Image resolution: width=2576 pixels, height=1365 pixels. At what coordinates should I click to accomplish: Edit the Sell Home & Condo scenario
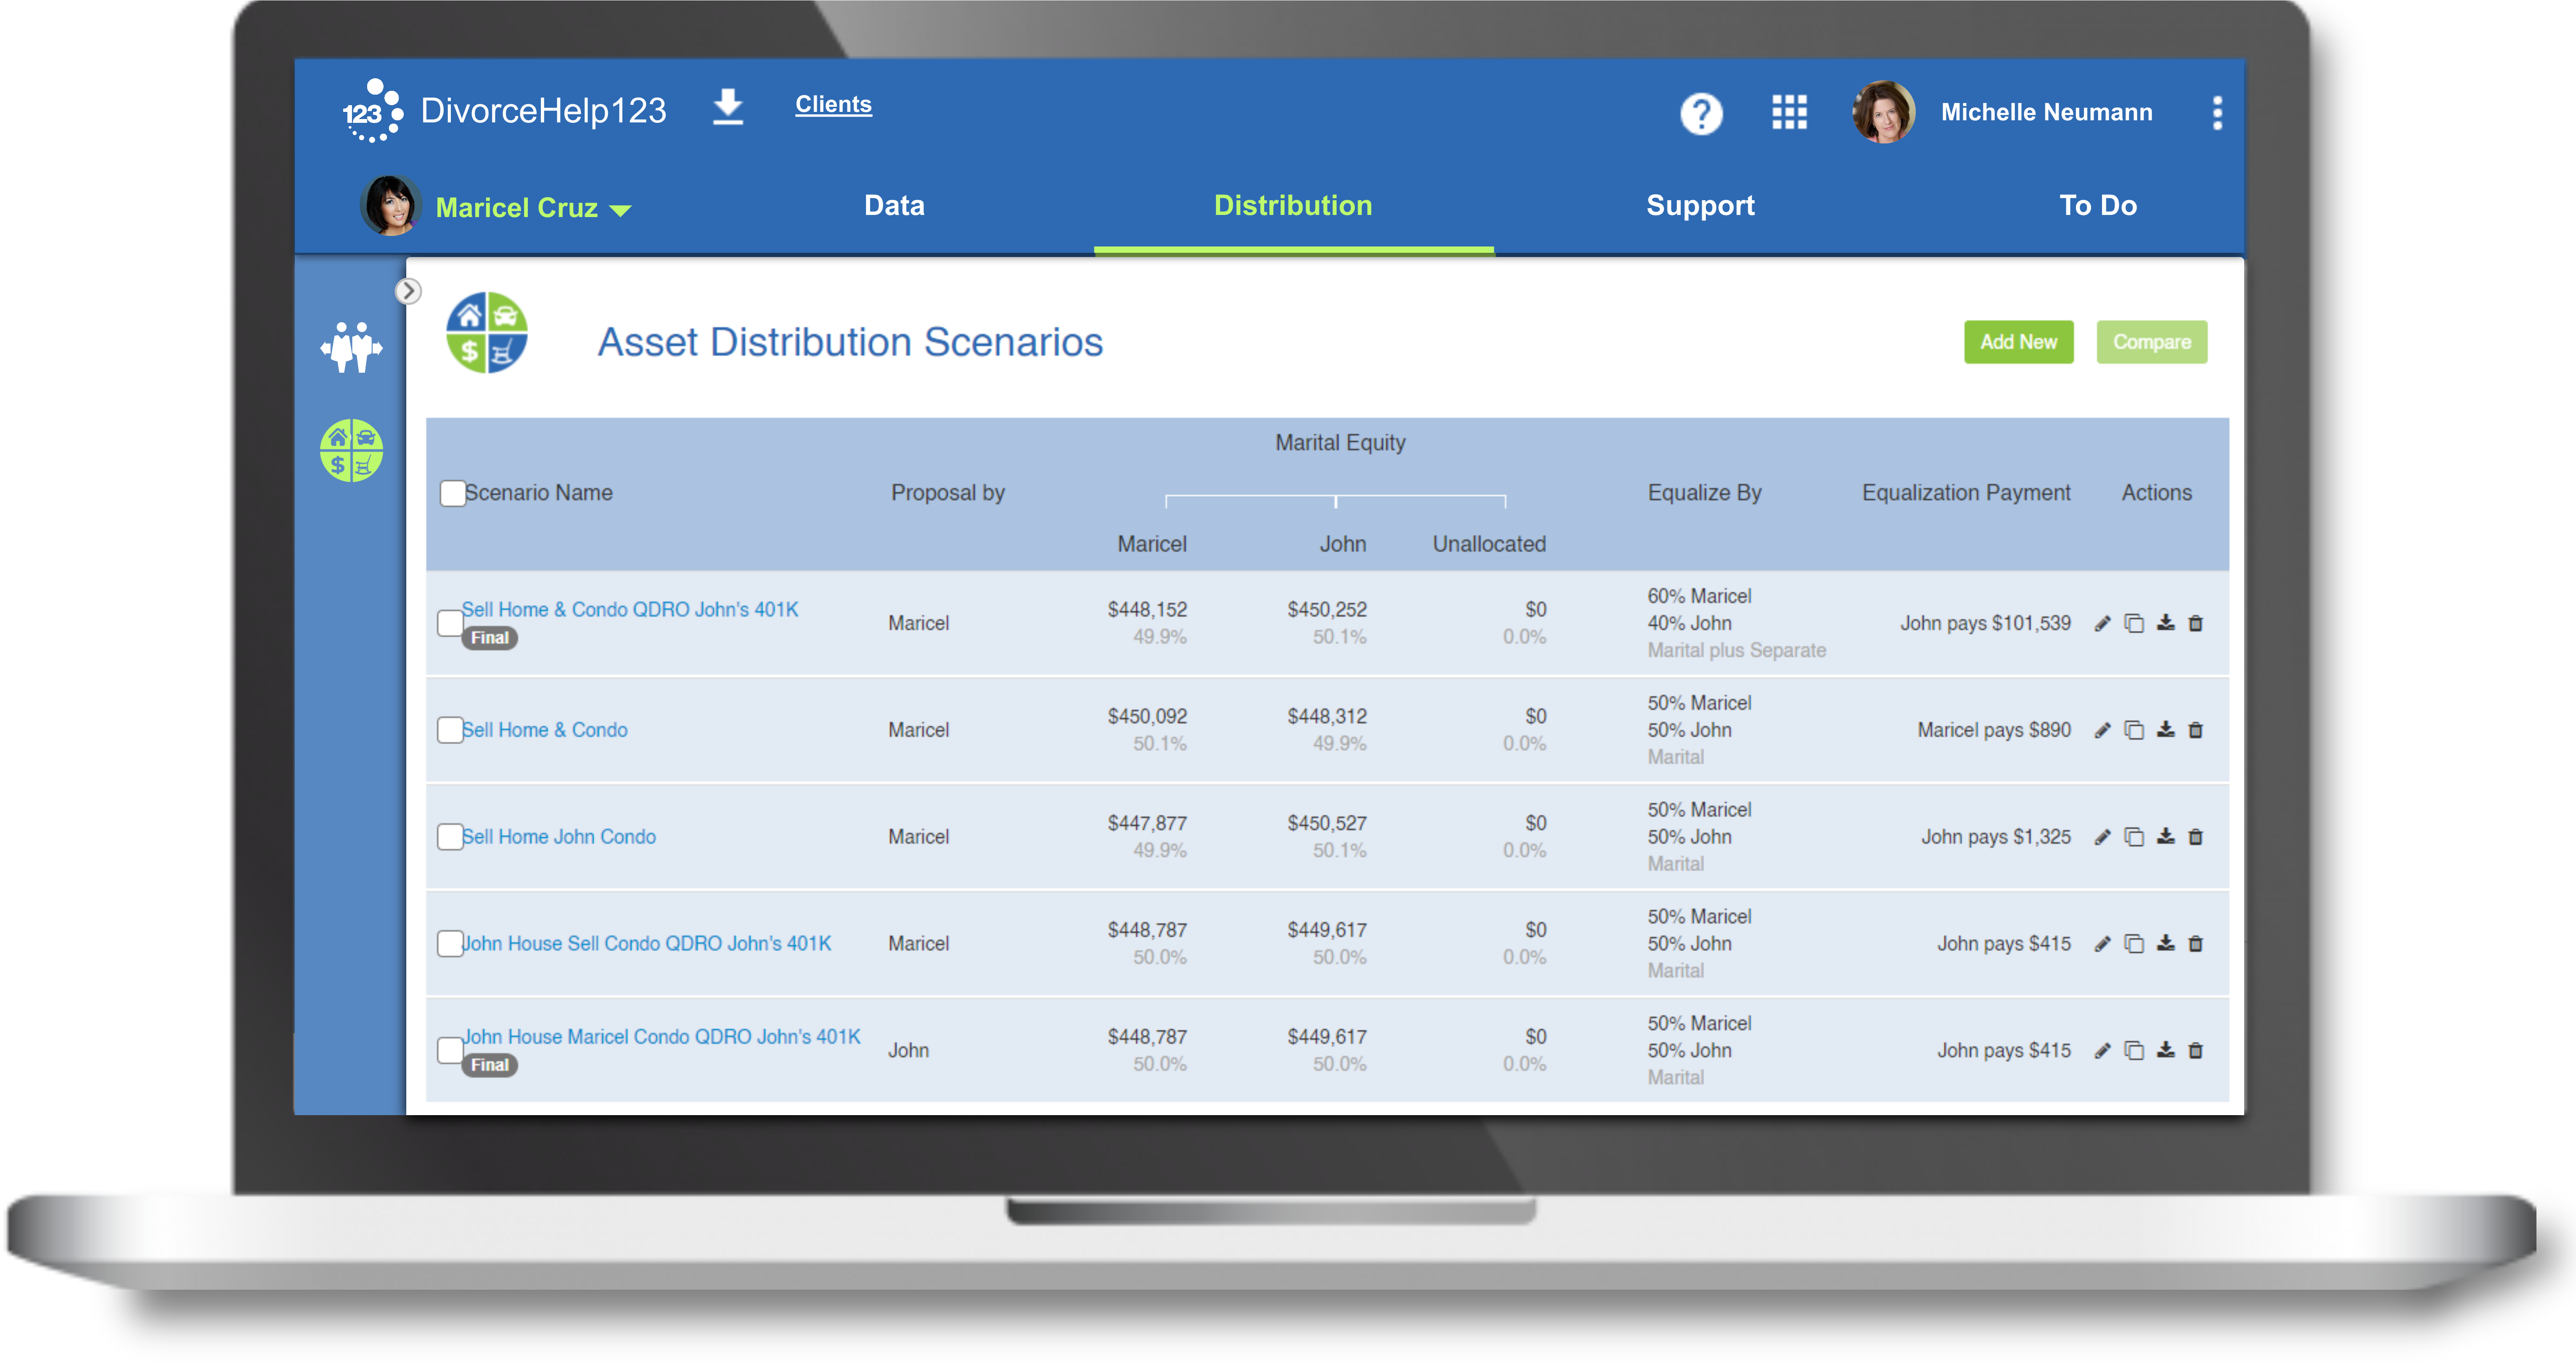tap(2102, 730)
